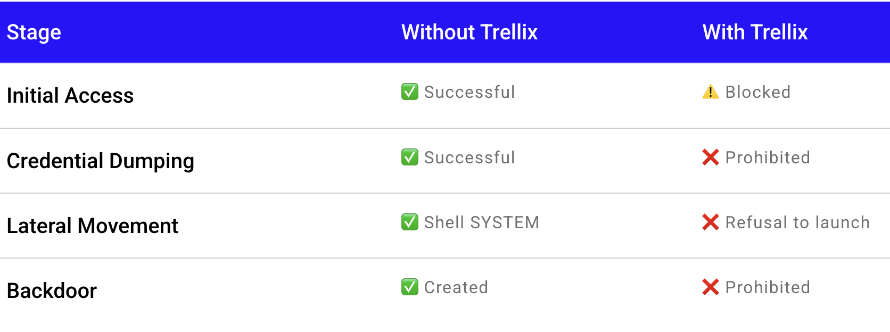This screenshot has height=332, width=890.
Task: Click the Credential Dumping row label
Action: [x=101, y=161]
